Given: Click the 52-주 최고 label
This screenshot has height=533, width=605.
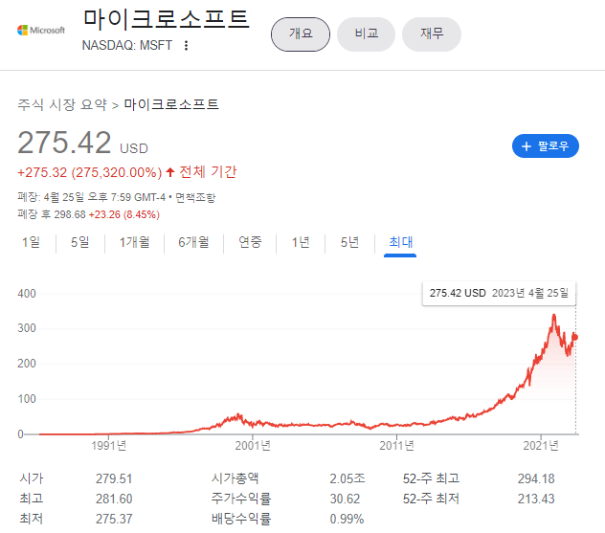Looking at the screenshot, I should pyautogui.click(x=431, y=479).
